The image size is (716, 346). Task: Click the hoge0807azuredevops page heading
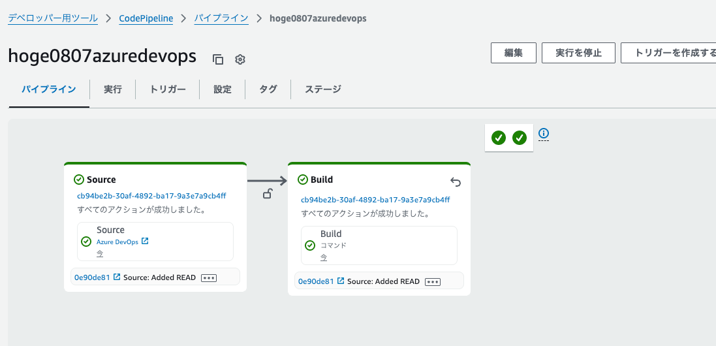[x=102, y=56]
